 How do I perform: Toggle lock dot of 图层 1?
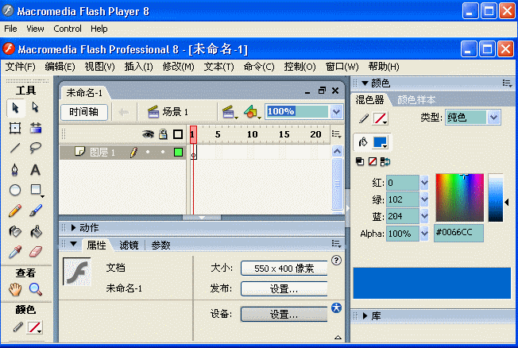click(x=163, y=152)
